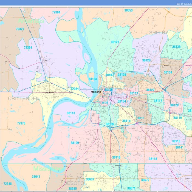The image size is (192, 192).
Task: Click the 72384 ZIP code label
Action: (56, 12)
